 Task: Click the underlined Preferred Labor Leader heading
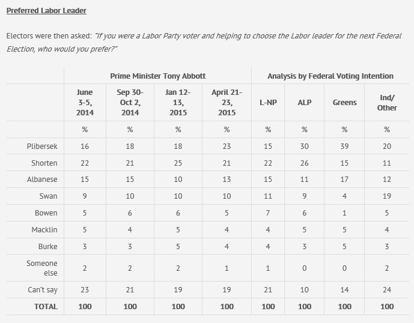[x=46, y=11]
